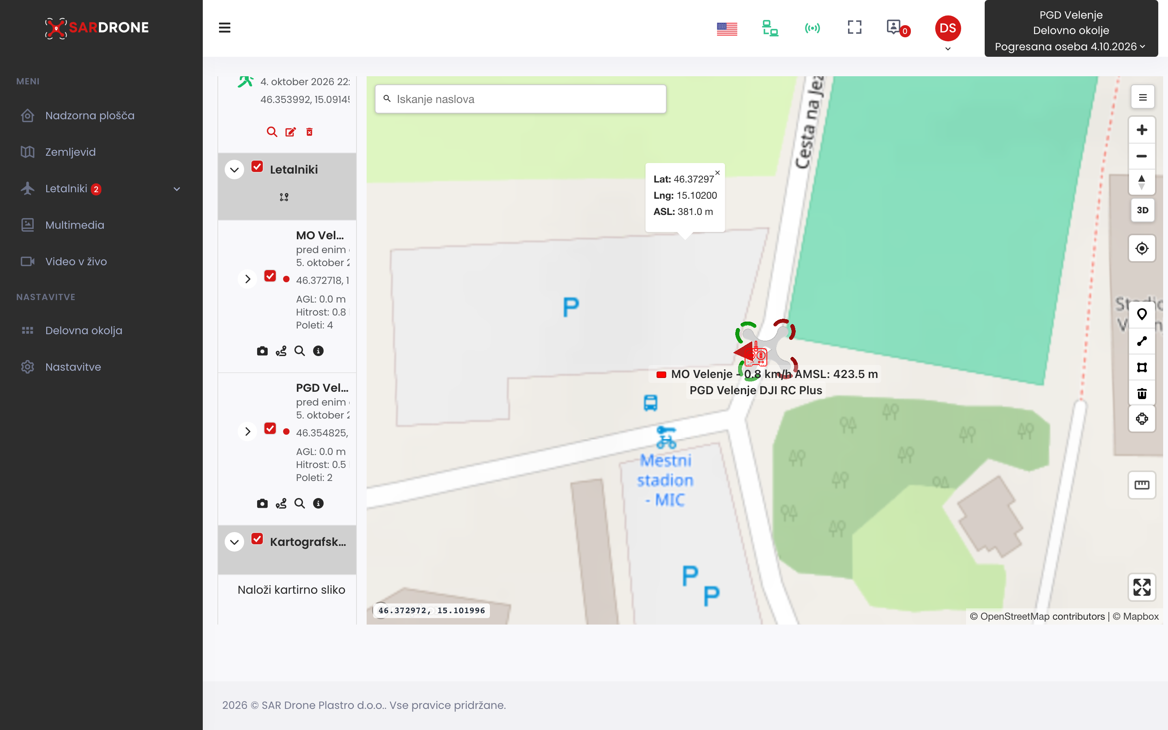Delete the missing person marker with the trash icon
The image size is (1168, 730).
309,132
